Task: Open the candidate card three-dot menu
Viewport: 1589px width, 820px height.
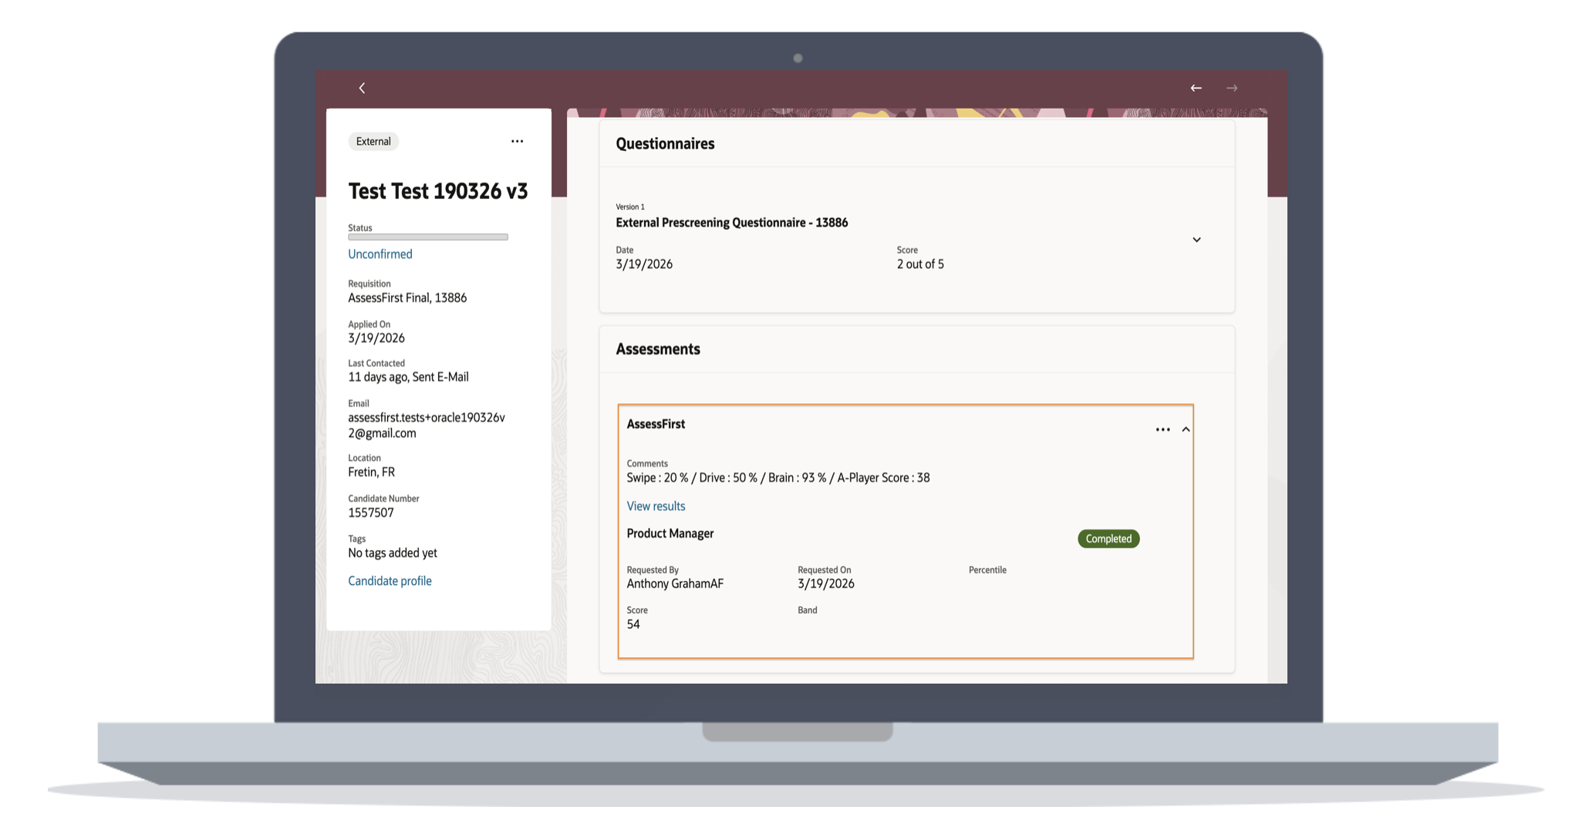Action: tap(517, 142)
